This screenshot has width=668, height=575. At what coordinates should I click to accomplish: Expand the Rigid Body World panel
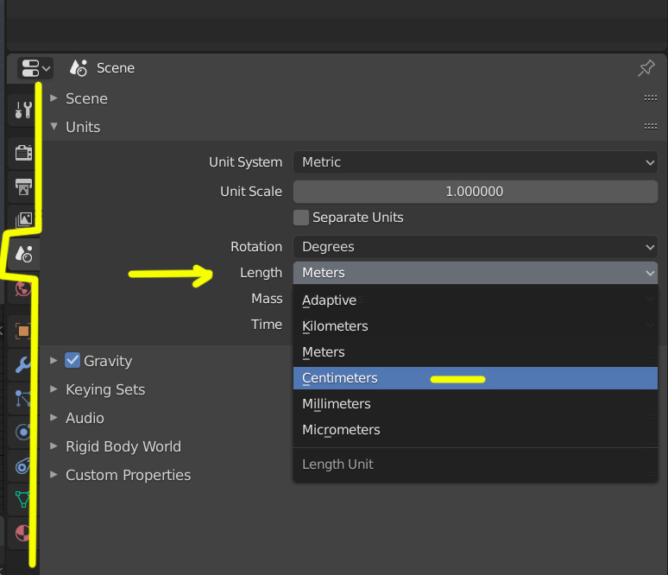click(x=123, y=446)
